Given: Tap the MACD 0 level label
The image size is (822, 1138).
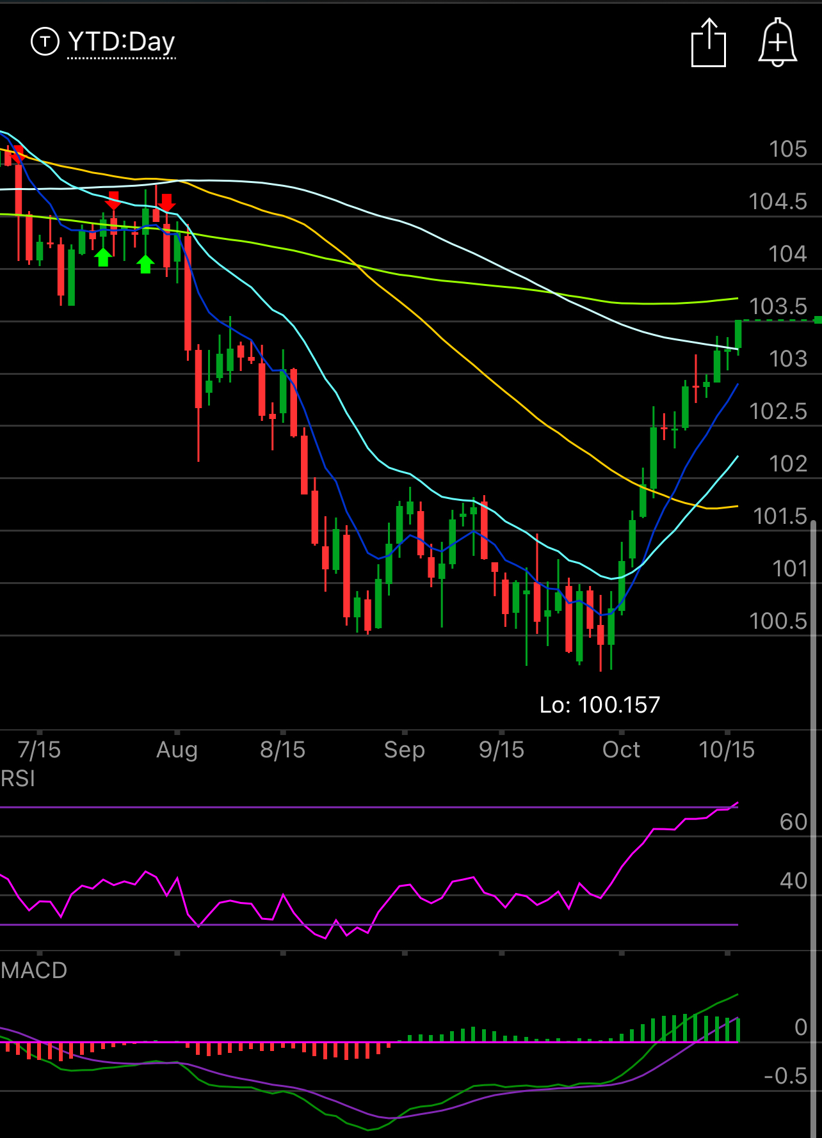Looking at the screenshot, I should point(801,1027).
